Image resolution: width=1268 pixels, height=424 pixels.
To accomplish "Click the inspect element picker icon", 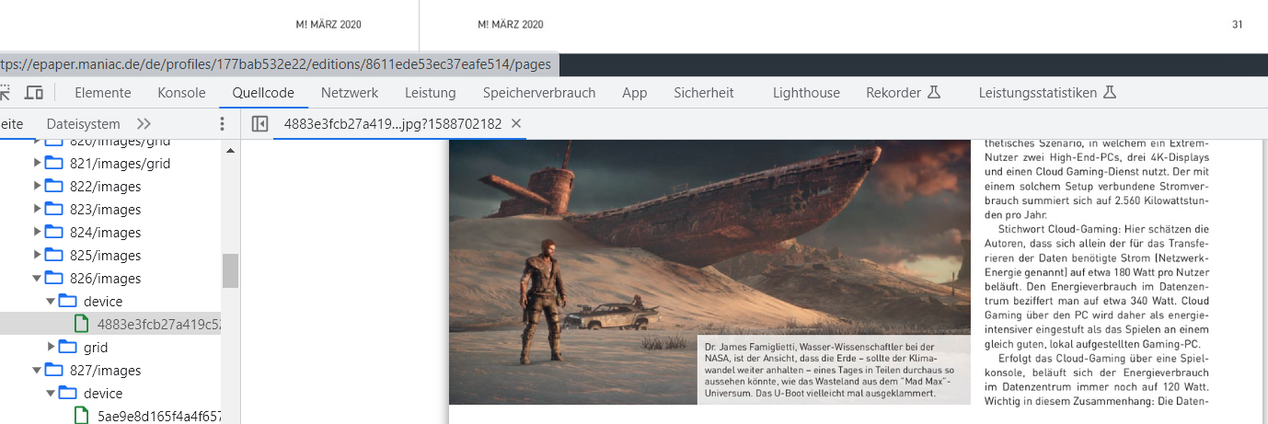I will 4,93.
